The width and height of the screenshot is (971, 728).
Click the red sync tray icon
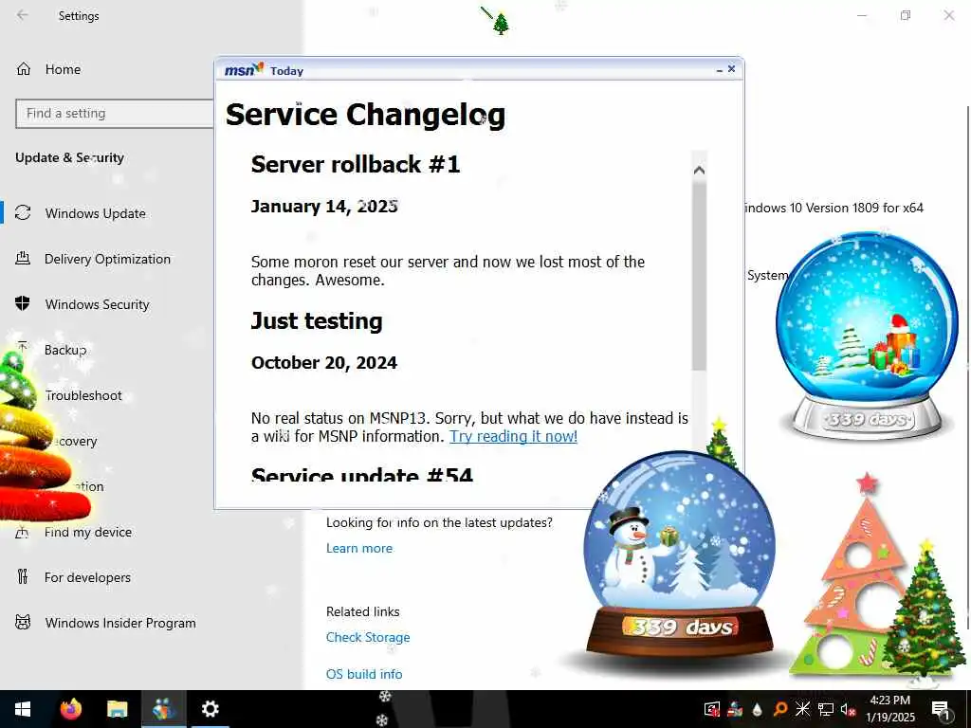tap(712, 709)
